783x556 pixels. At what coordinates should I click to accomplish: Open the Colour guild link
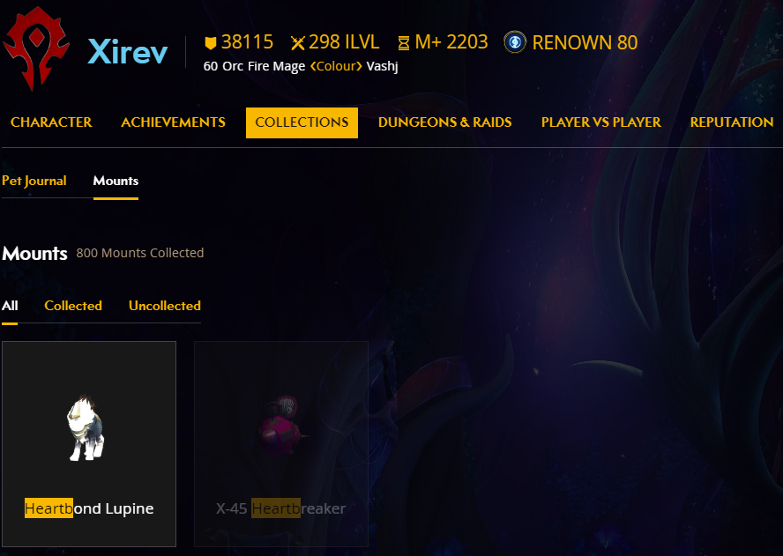click(336, 66)
